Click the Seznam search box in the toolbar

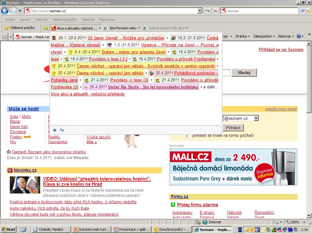[259, 11]
